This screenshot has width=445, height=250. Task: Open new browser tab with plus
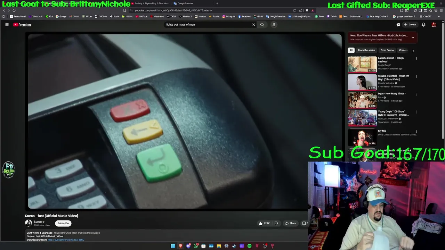(217, 3)
